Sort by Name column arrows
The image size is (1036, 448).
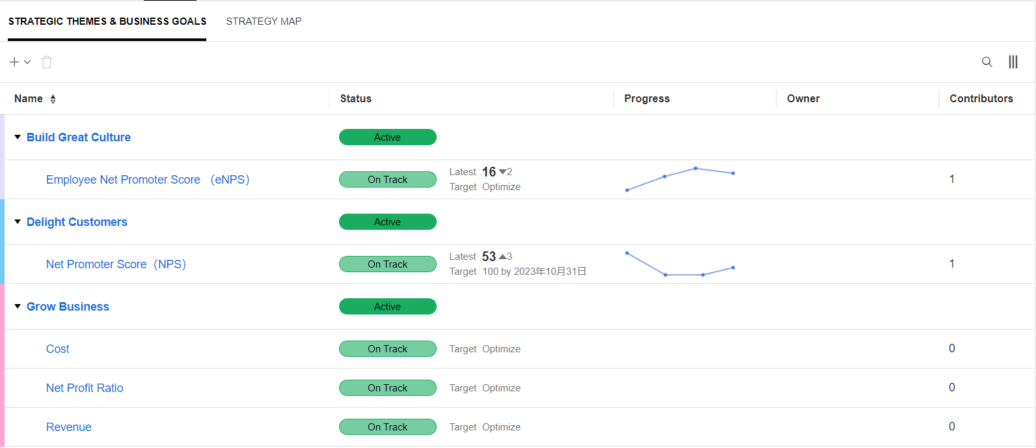coord(53,99)
